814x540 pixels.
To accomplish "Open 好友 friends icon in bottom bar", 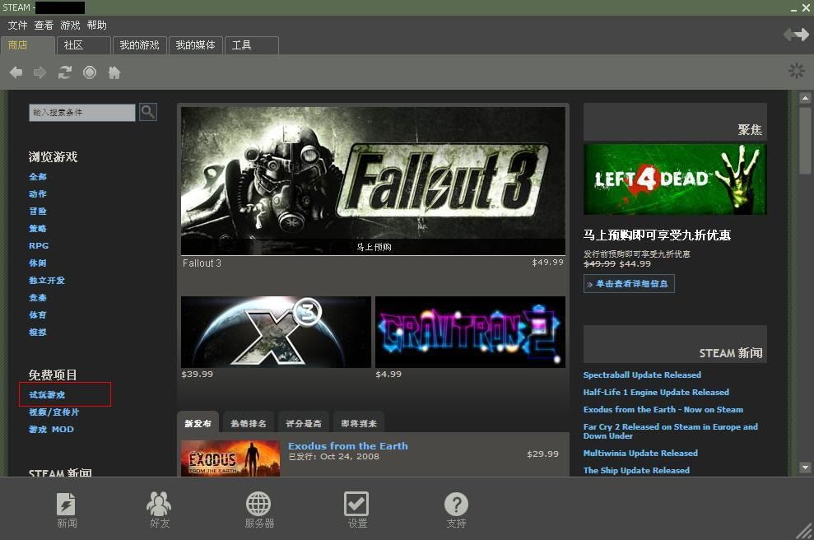I will click(x=160, y=510).
